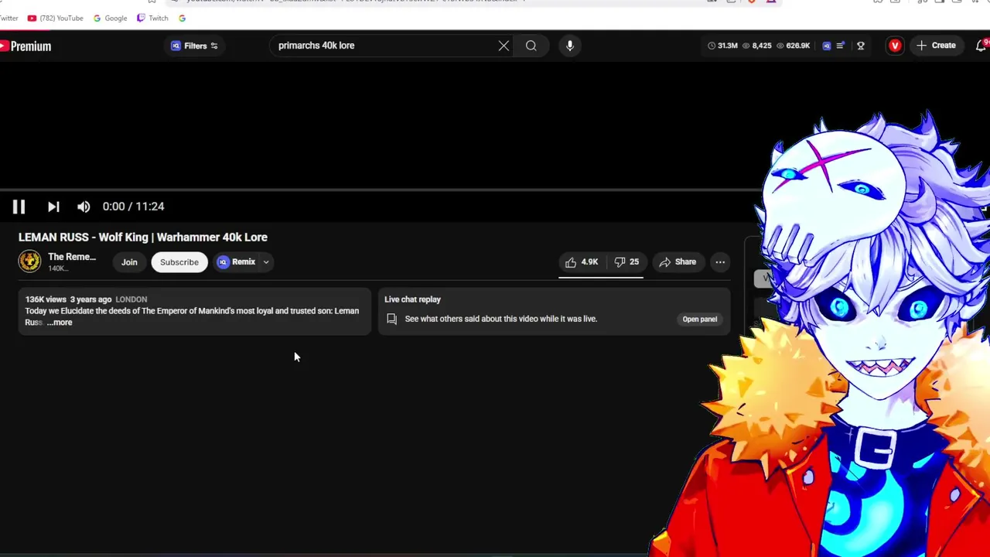Open the list menu icon beside vidIQ
The image size is (990, 557).
tap(841, 46)
